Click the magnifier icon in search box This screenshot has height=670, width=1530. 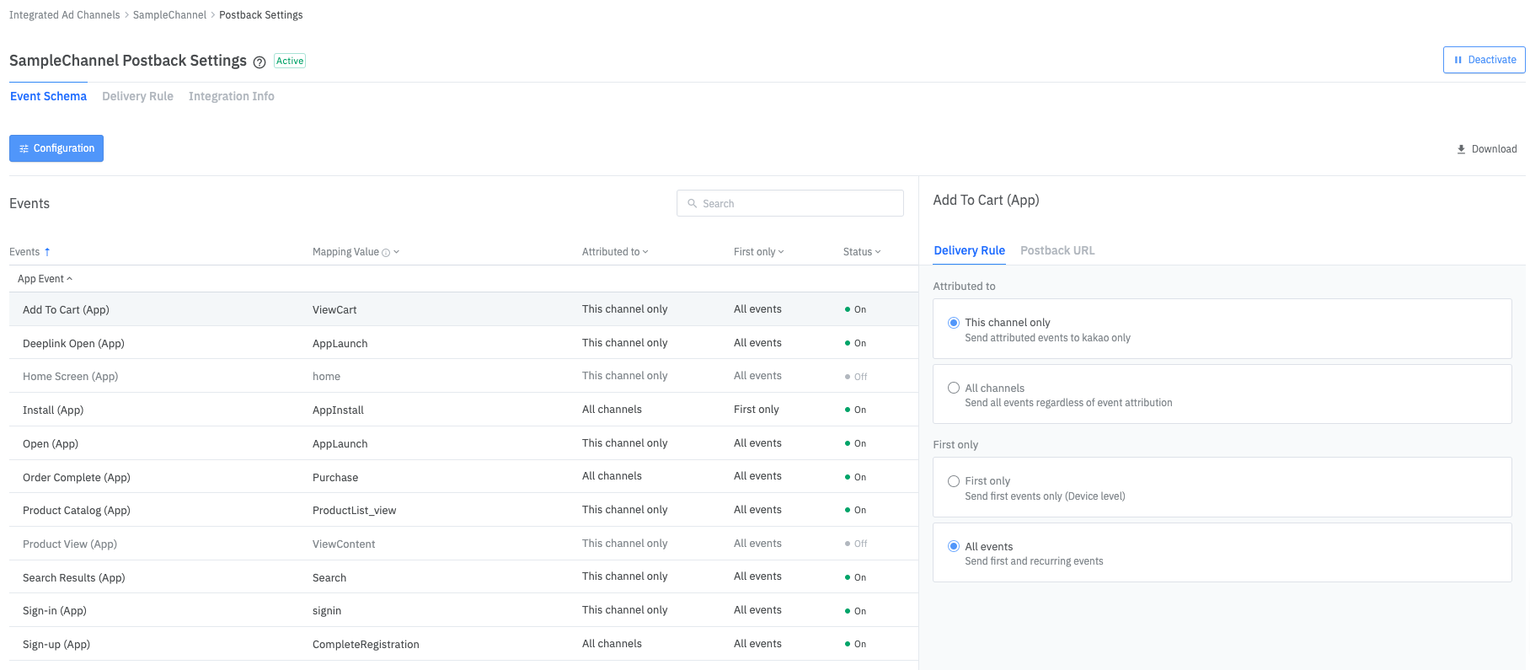tap(693, 203)
